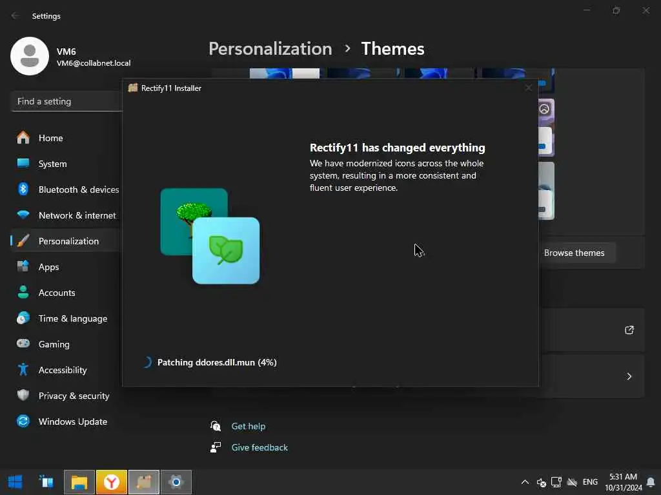The width and height of the screenshot is (661, 495).
Task: Click Browse themes button
Action: (574, 253)
